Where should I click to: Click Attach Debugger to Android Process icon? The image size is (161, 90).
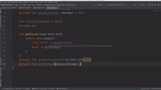[x=143, y=5]
